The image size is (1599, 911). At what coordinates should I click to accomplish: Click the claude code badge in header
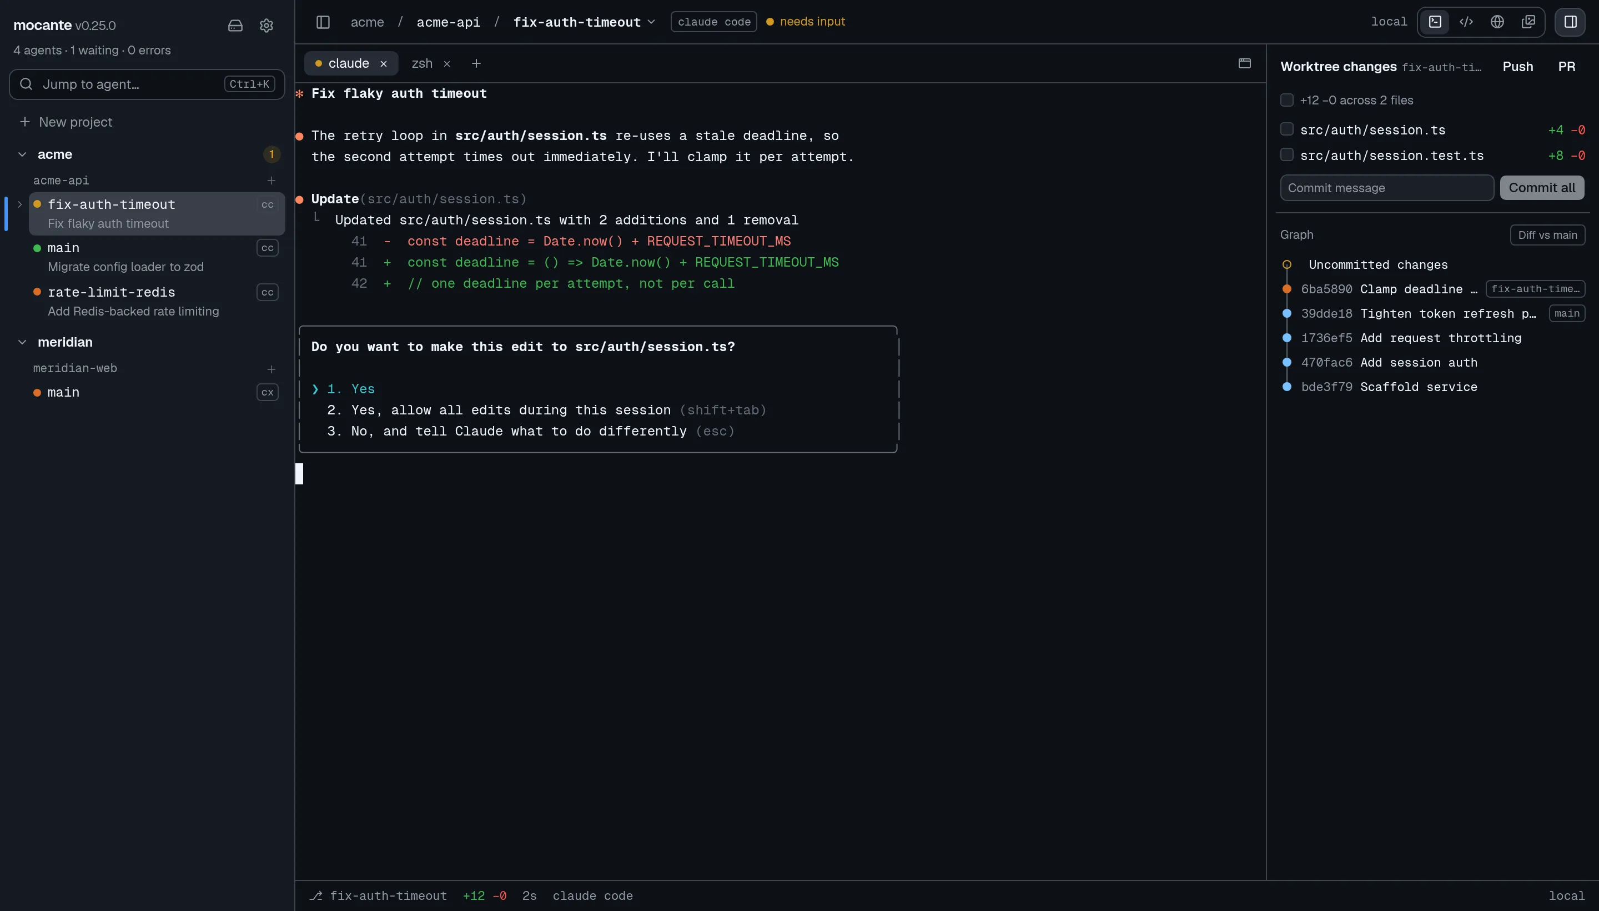pyautogui.click(x=714, y=22)
